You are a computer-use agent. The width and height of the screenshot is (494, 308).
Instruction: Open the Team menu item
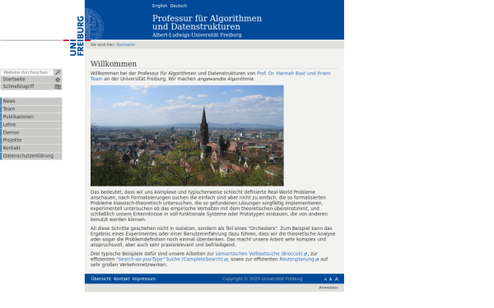point(31,109)
